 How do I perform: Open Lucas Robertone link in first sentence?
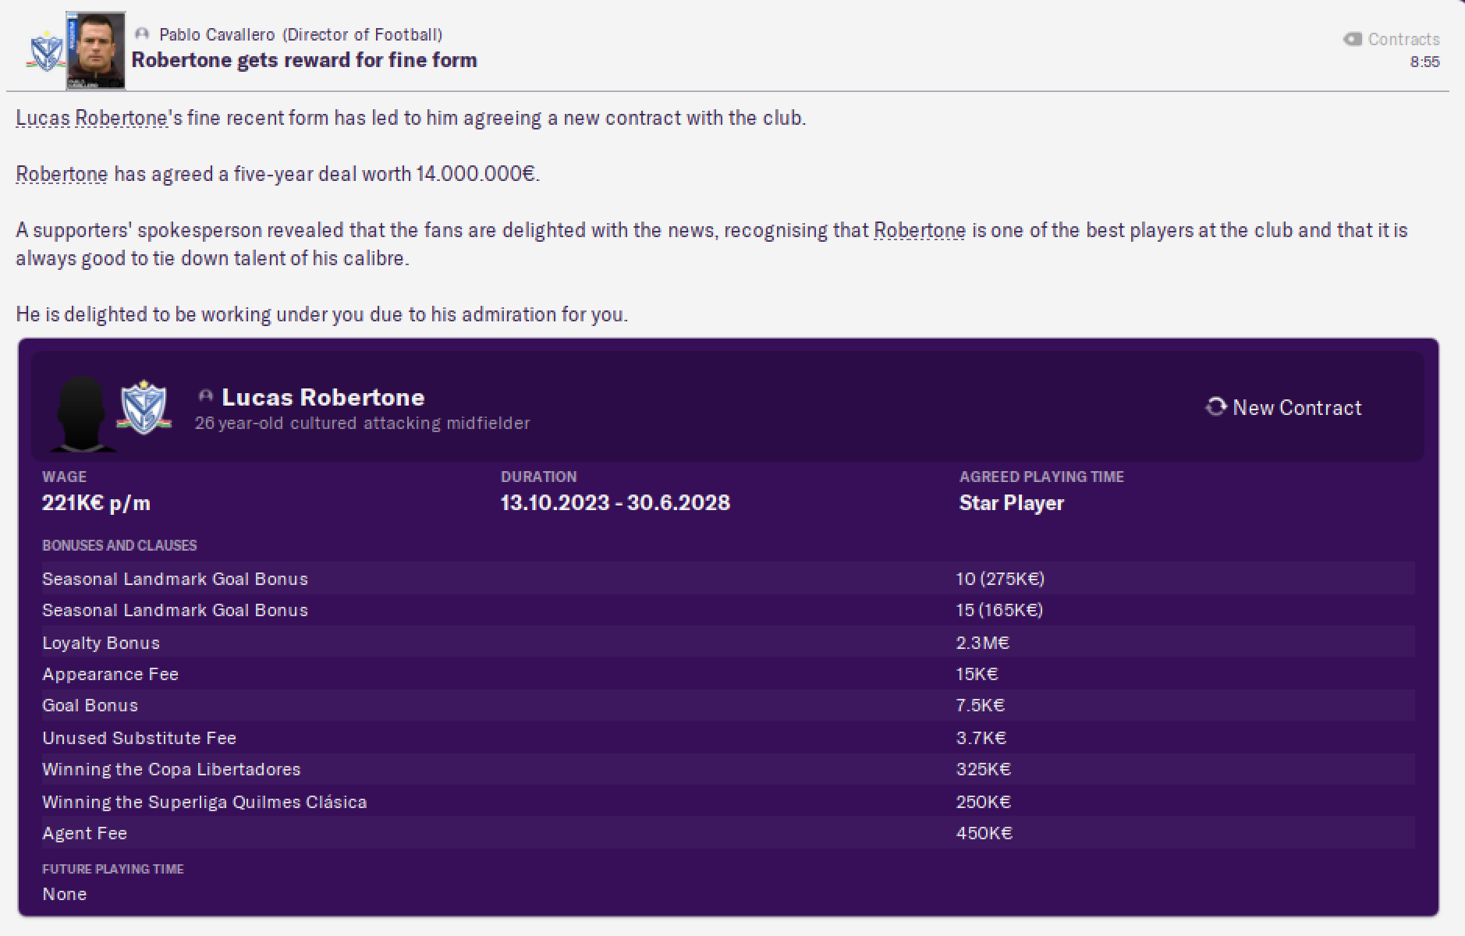pos(91,118)
